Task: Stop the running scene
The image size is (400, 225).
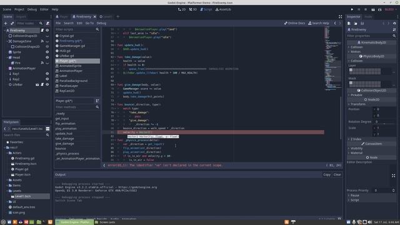Action: (x=366, y=9)
